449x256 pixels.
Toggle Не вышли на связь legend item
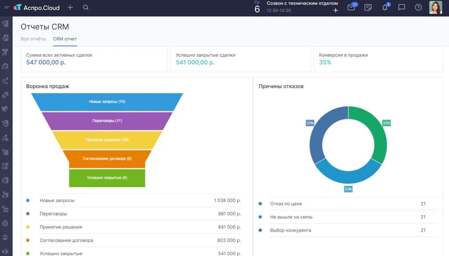291,217
